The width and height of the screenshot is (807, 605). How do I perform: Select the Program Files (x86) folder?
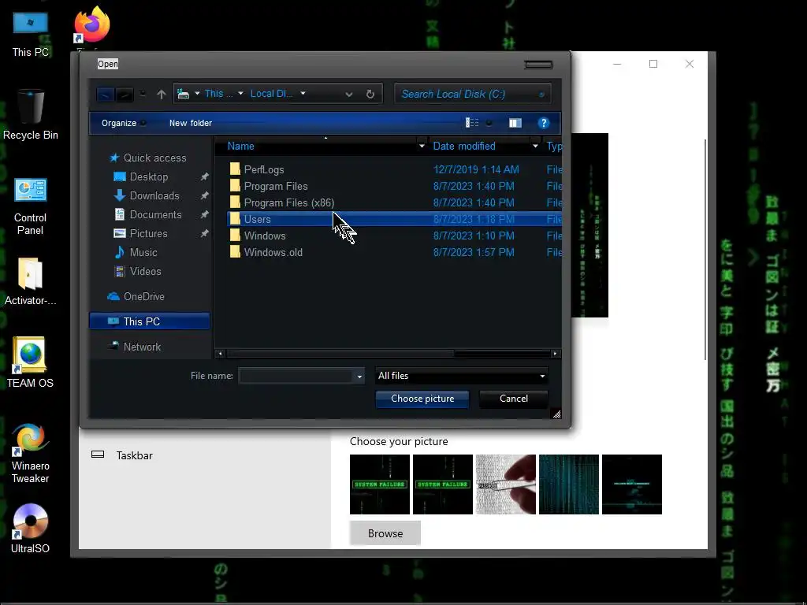click(394, 202)
